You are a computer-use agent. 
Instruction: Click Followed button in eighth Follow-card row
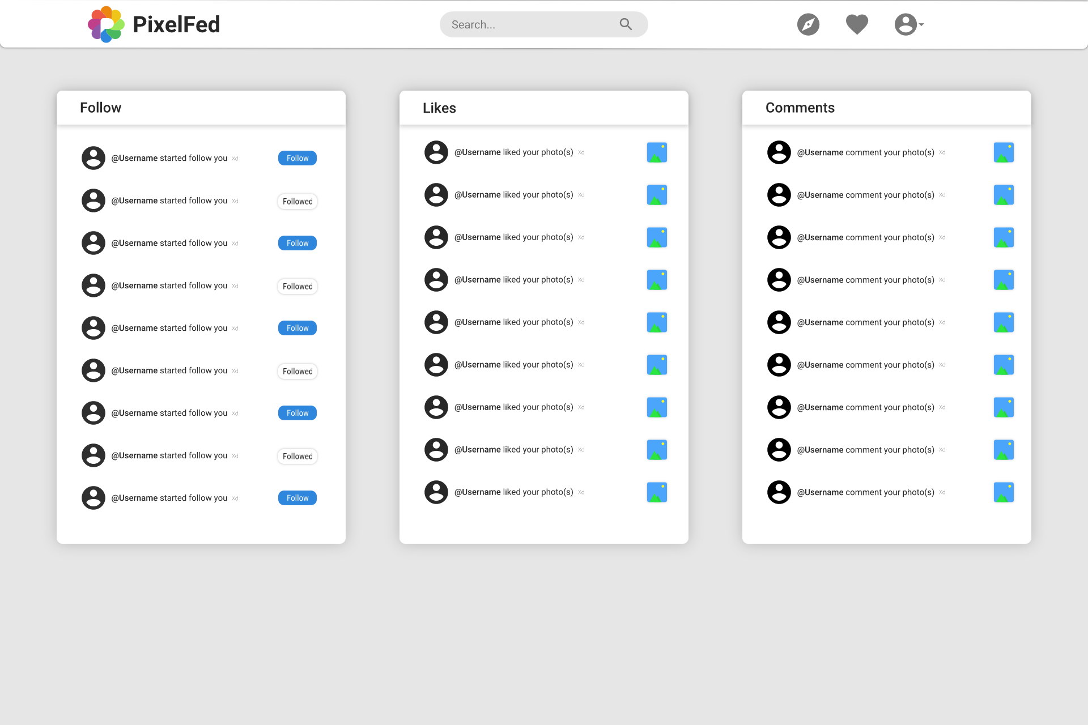297,456
